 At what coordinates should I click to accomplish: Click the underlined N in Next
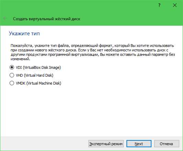136,144
